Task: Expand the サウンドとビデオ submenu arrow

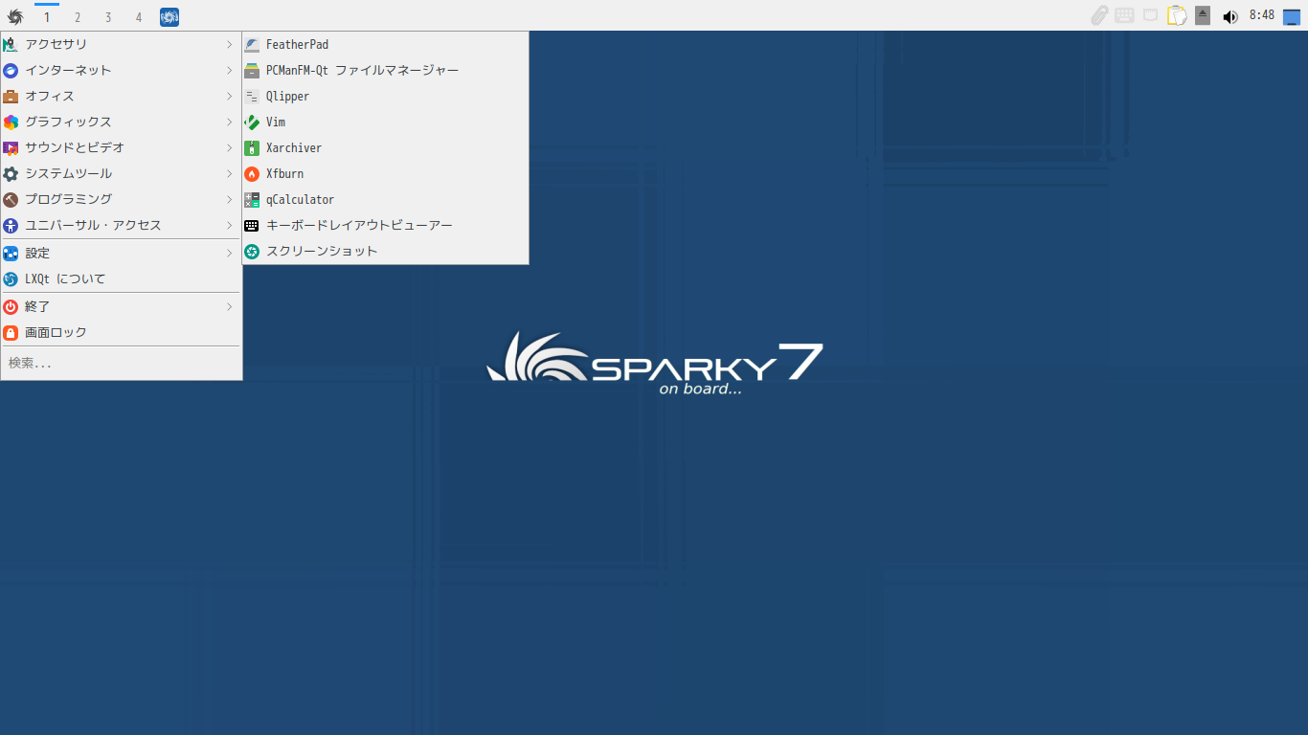Action: click(x=230, y=148)
